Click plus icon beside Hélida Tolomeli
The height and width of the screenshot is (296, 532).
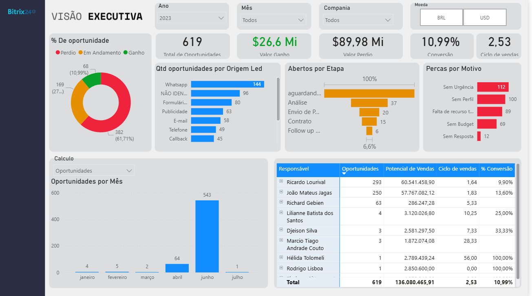(281, 257)
